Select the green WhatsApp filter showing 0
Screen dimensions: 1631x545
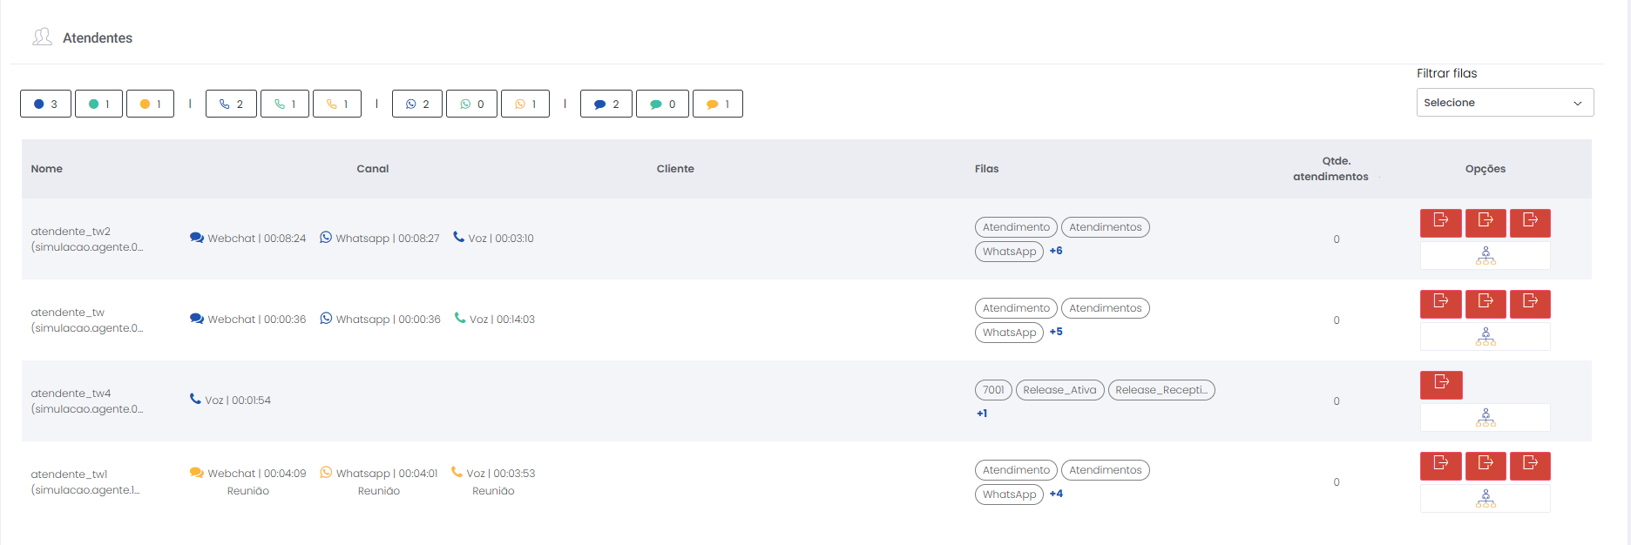point(471,104)
